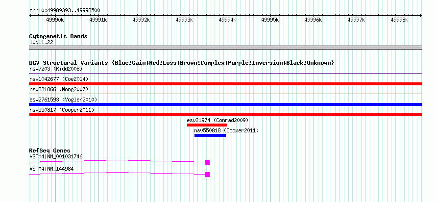The height and width of the screenshot is (202, 436).
Task: Click the 49997k ruler tick label
Action: coord(357,20)
